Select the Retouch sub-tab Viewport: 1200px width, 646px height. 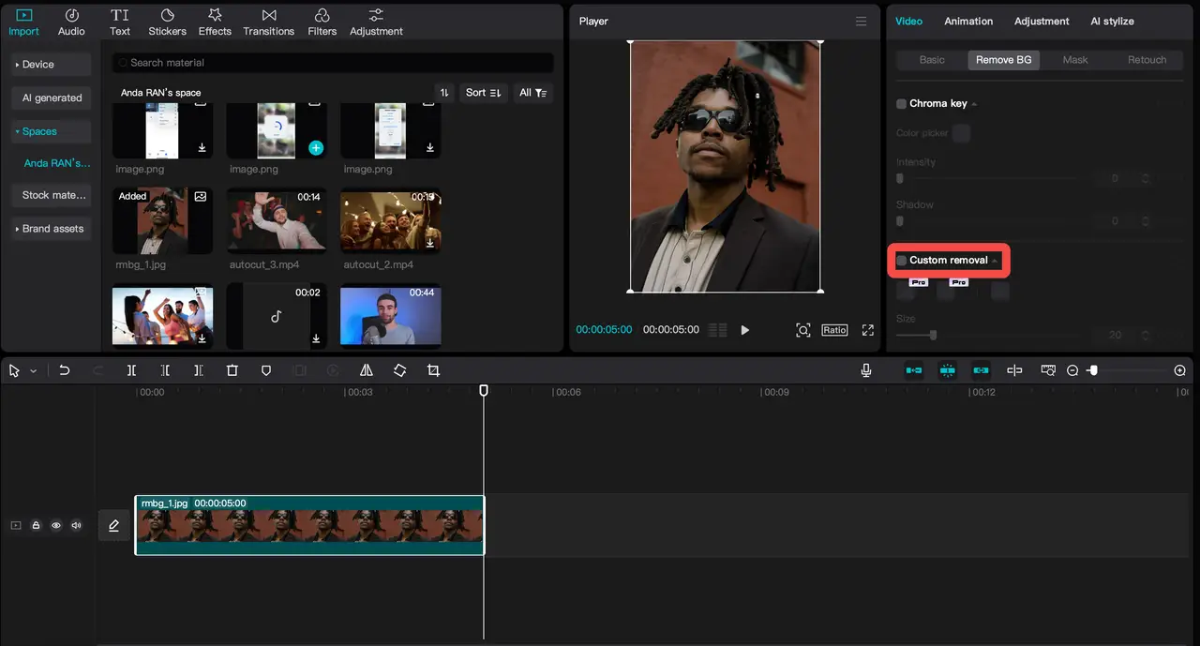tap(1147, 60)
